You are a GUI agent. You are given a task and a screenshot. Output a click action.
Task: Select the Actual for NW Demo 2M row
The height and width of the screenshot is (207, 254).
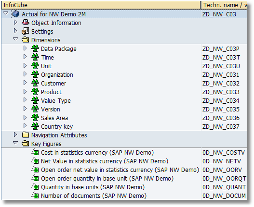click(x=124, y=14)
